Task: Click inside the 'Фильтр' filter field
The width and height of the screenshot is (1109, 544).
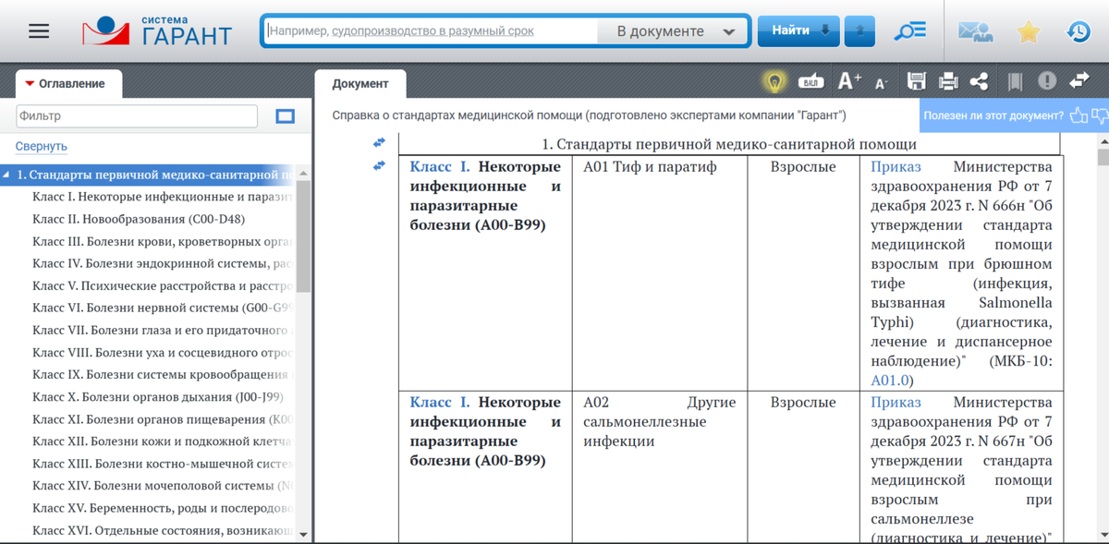Action: pos(134,116)
